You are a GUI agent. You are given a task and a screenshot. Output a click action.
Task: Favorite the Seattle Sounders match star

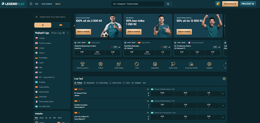click(x=148, y=101)
